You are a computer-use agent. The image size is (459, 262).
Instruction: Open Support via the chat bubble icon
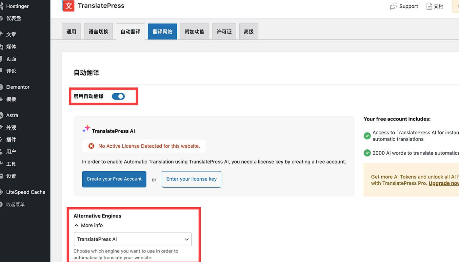point(393,7)
